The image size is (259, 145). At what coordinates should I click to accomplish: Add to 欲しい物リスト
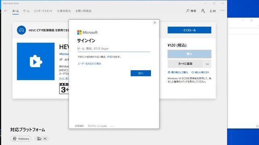200,72
